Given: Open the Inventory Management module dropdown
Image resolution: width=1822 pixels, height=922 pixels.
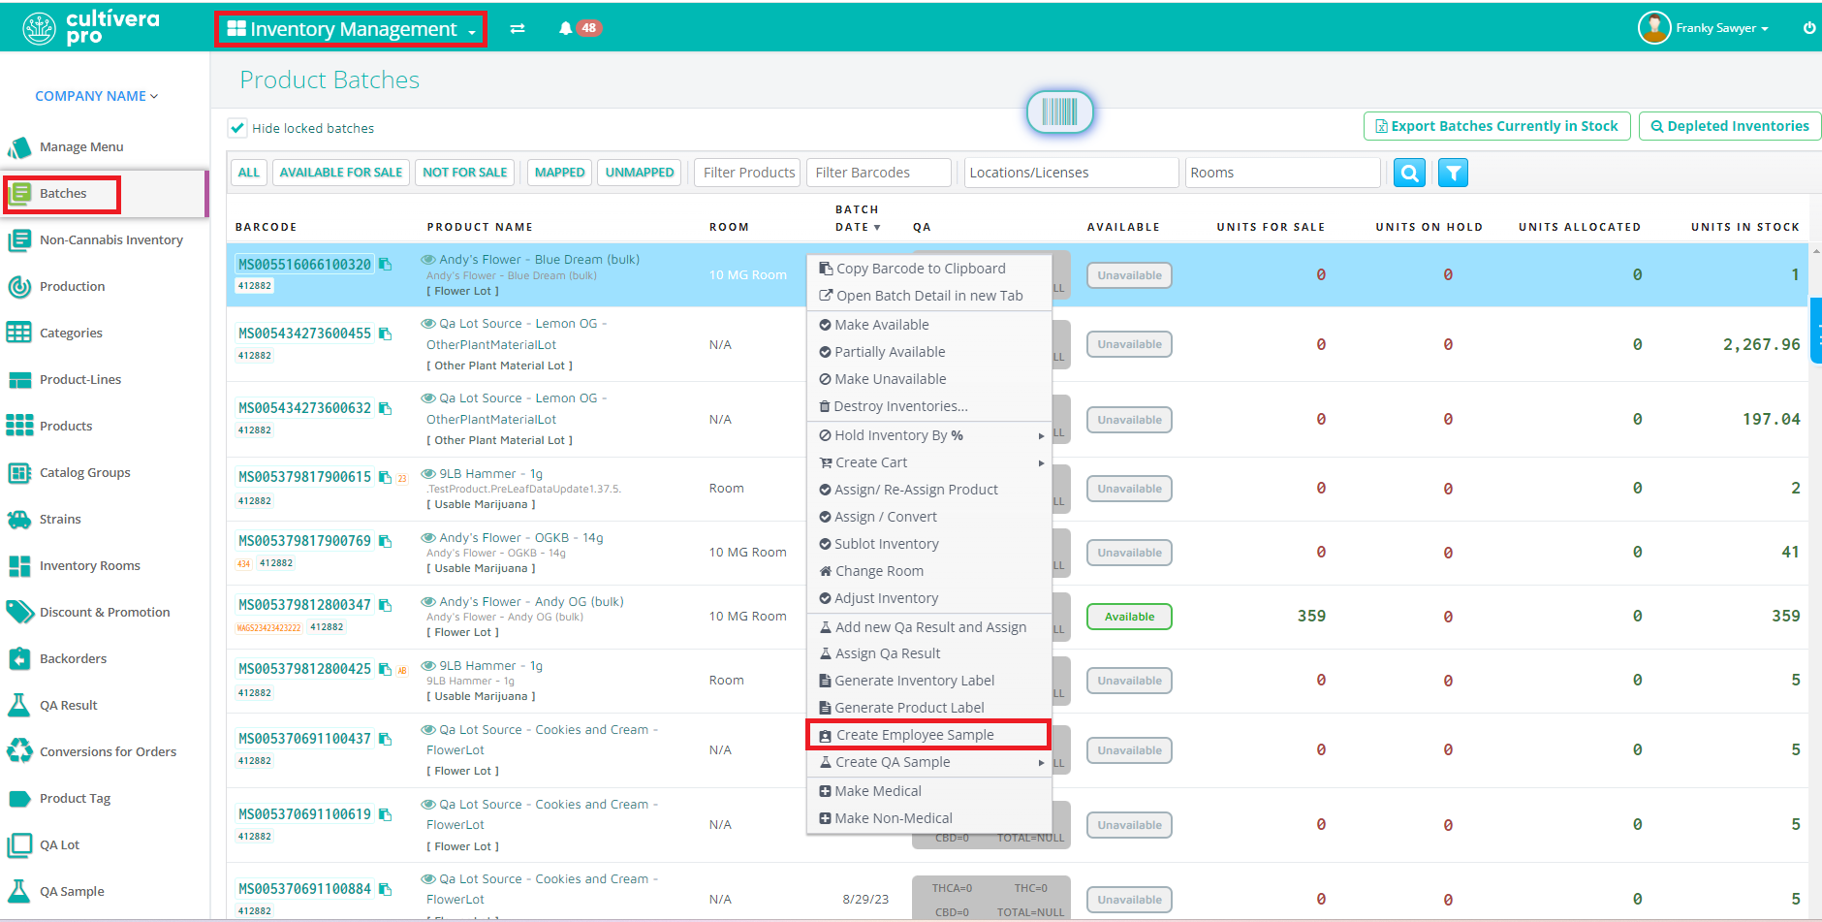Looking at the screenshot, I should [x=351, y=29].
